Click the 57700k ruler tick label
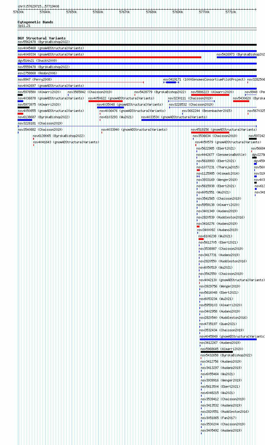The width and height of the screenshot is (265, 445). (x=204, y=12)
